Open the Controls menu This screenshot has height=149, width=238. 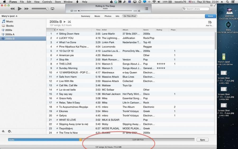47,2
